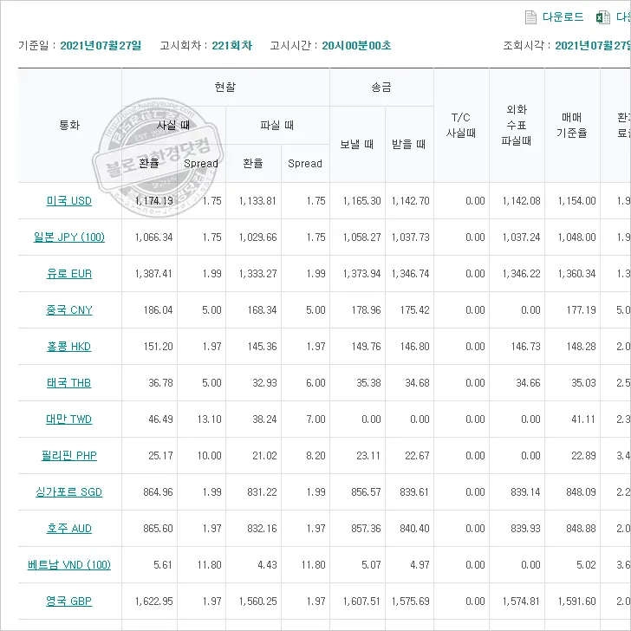The width and height of the screenshot is (631, 631).
Task: Click USD remittance sending rate 1,165.30
Action: (x=361, y=201)
